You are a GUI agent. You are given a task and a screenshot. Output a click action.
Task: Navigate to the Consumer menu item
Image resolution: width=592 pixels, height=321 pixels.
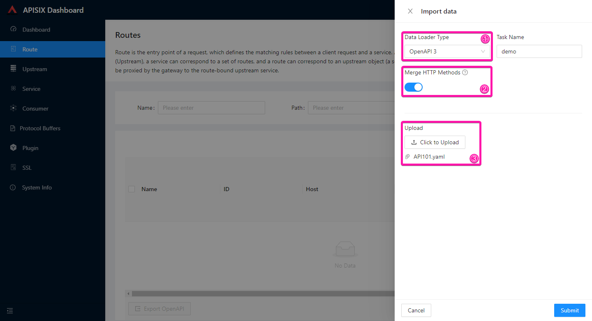click(x=53, y=109)
